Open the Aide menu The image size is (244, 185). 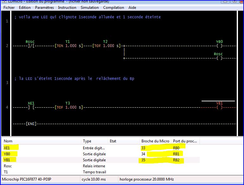[132, 8]
